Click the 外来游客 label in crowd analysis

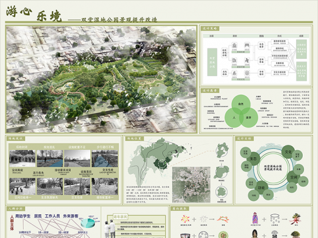pos(71,216)
